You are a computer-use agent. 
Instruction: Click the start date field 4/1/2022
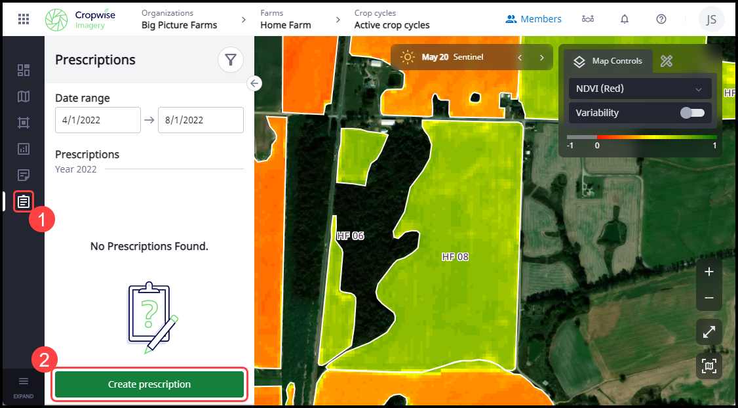pyautogui.click(x=98, y=120)
